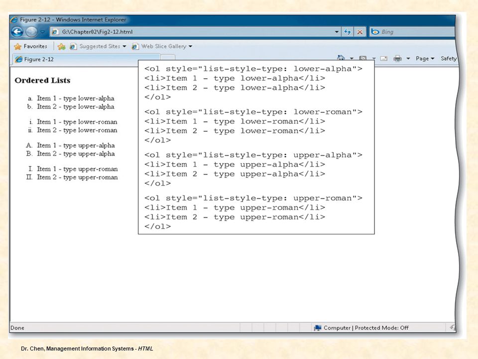This screenshot has height=359, width=478.
Task: Click the Computer zone icon in status bar
Action: [318, 328]
